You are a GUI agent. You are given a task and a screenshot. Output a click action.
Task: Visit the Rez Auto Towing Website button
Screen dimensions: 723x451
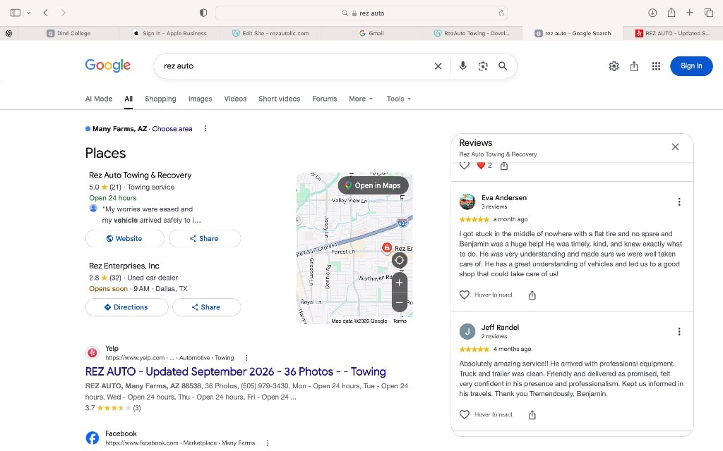tap(124, 238)
